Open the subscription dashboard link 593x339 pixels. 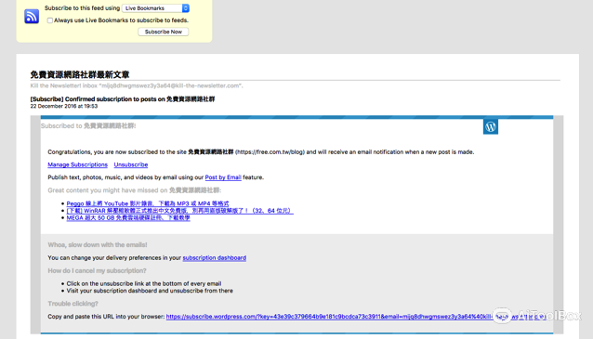point(215,258)
